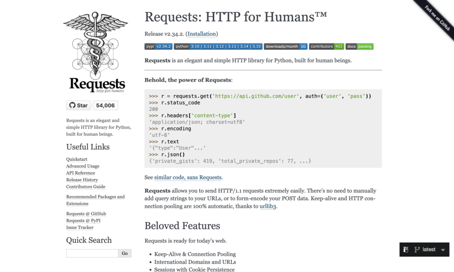The height and width of the screenshot is (272, 454).
Task: Click the contributors 402 badge
Action: (x=326, y=47)
